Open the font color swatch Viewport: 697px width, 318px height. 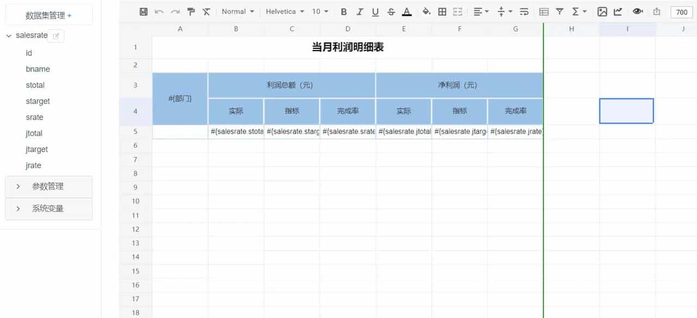[407, 11]
